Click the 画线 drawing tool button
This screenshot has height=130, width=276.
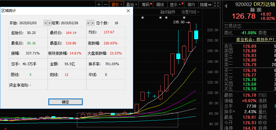point(160,5)
